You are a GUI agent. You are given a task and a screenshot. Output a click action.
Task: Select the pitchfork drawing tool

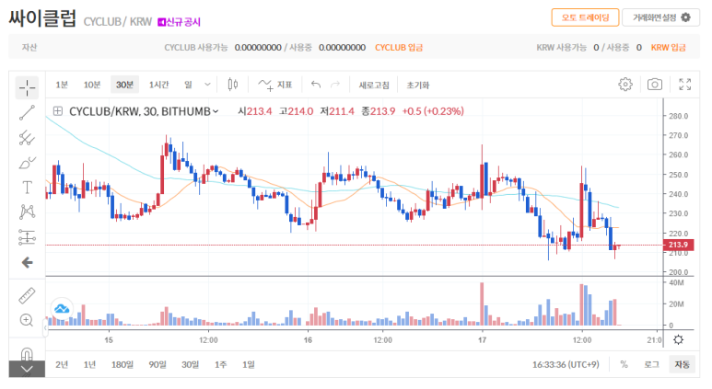[x=27, y=138]
